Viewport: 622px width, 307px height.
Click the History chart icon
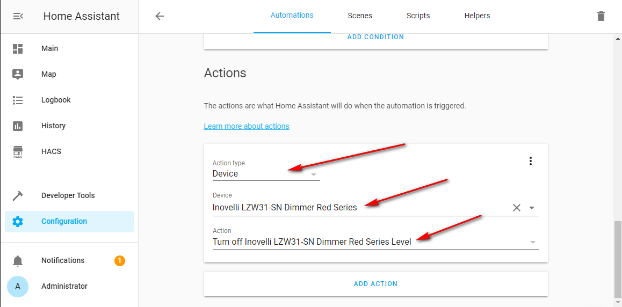pyautogui.click(x=18, y=126)
